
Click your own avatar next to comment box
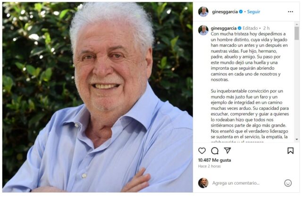[203, 183]
